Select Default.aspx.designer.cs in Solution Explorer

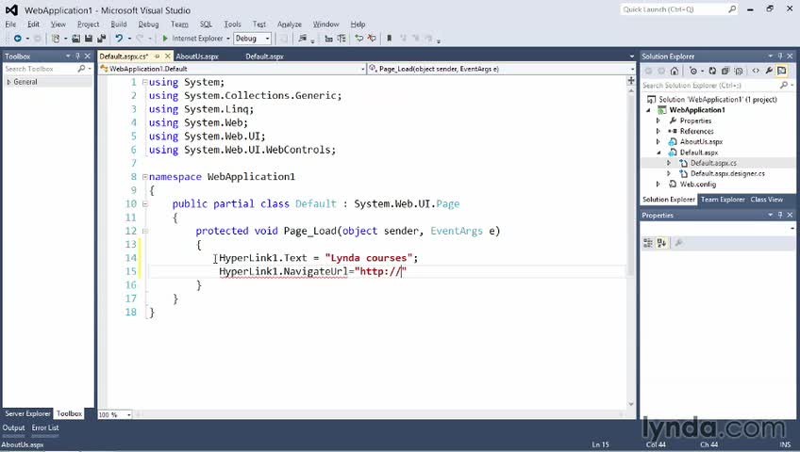click(727, 173)
